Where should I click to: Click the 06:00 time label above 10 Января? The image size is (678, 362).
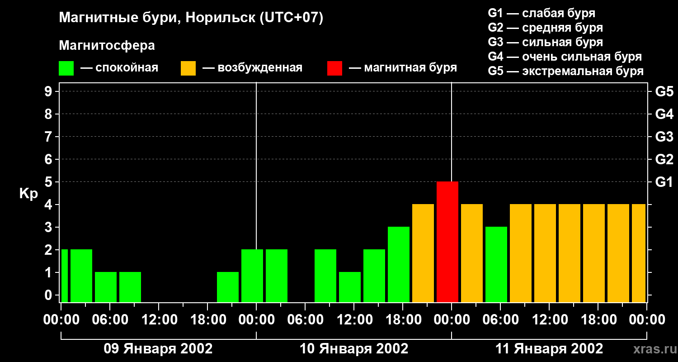coord(305,320)
